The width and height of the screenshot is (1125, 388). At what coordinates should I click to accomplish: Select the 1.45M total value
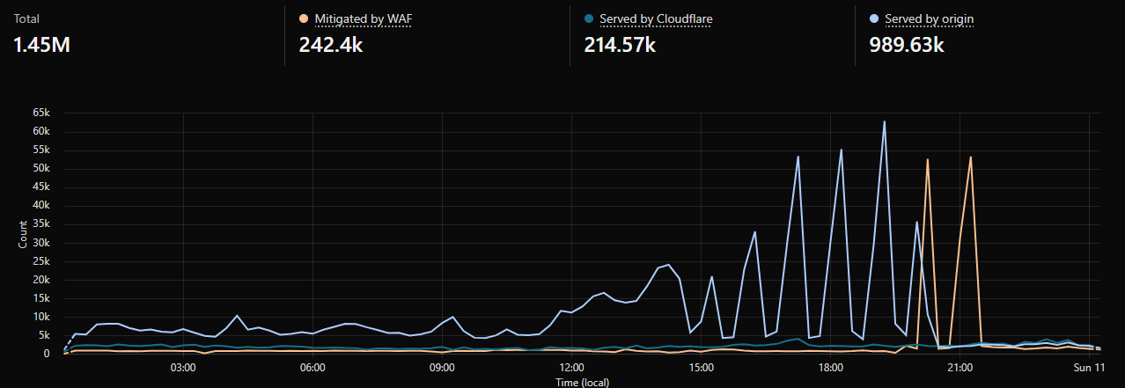pyautogui.click(x=41, y=45)
